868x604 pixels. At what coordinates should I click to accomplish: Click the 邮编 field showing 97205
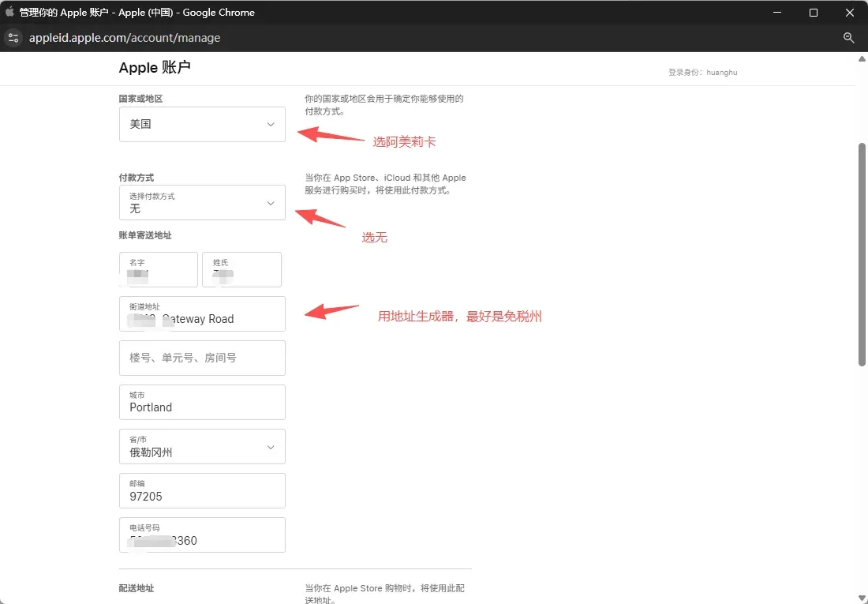pos(202,490)
